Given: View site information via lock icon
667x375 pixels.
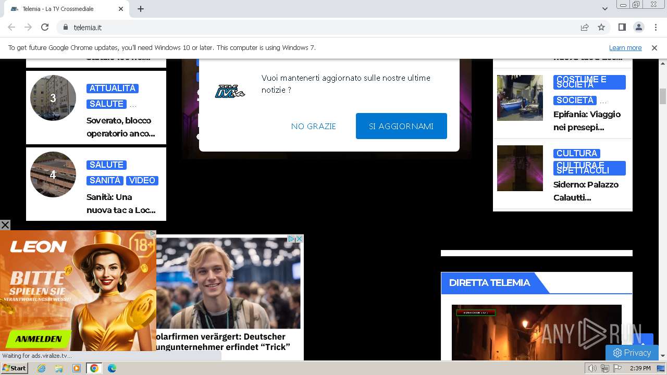Looking at the screenshot, I should click(65, 27).
